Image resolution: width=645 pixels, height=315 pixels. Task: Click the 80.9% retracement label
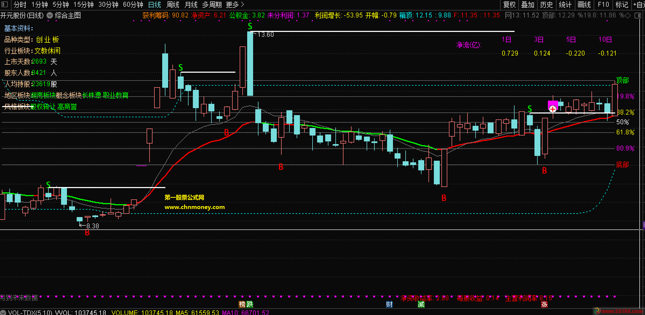coord(625,148)
